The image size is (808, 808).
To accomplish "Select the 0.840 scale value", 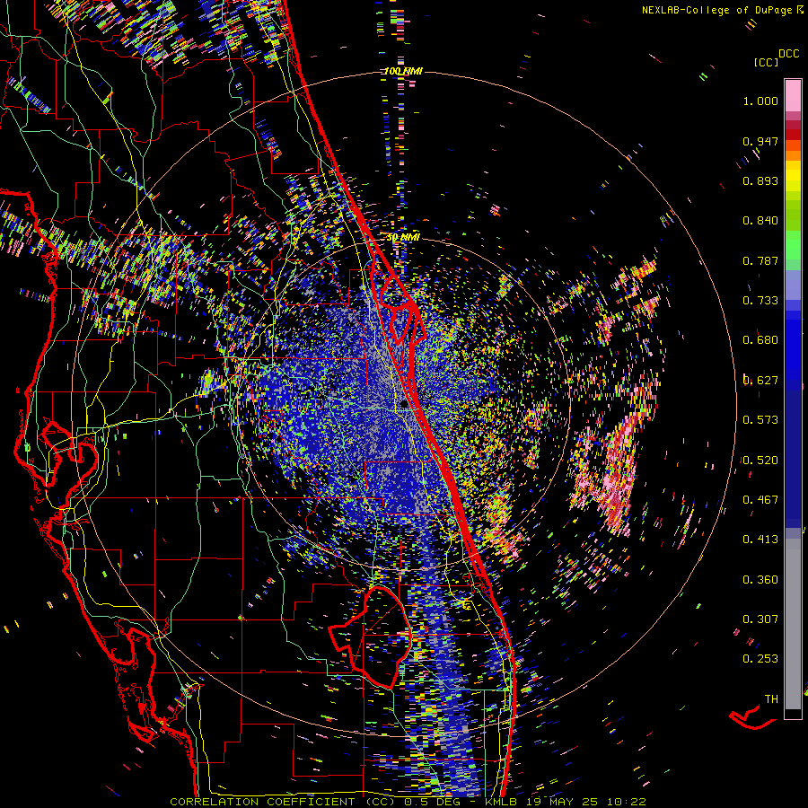I will (x=760, y=221).
